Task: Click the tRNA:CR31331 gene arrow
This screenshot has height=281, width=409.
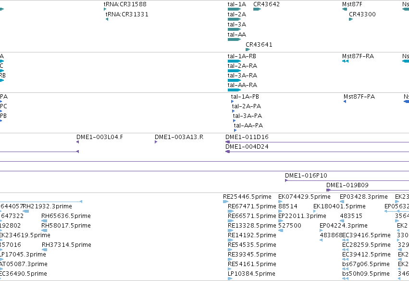Action: [107, 19]
